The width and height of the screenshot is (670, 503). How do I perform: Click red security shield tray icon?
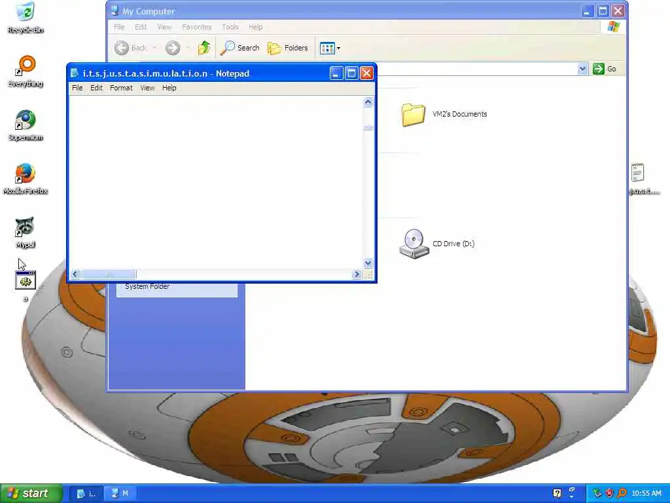pyautogui.click(x=609, y=494)
